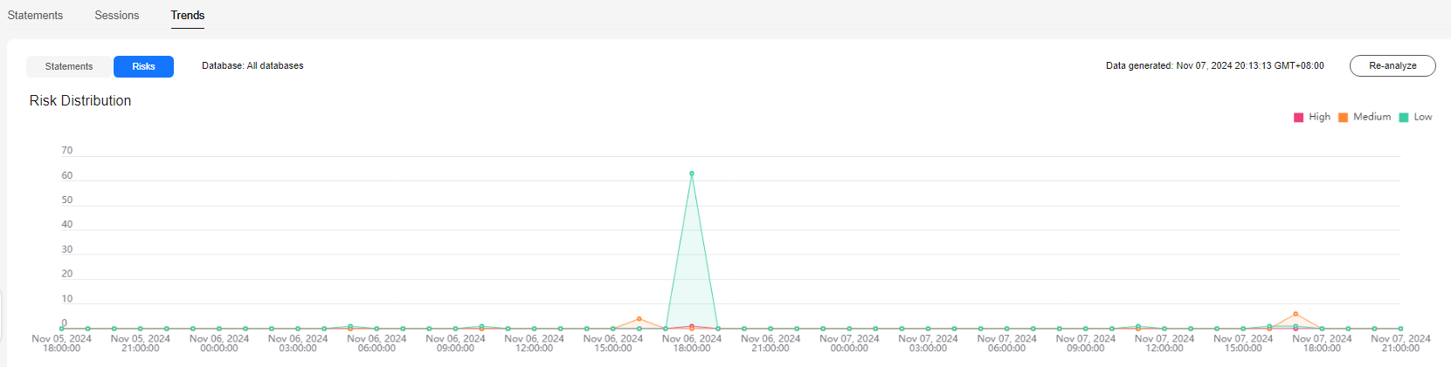This screenshot has height=367, width=1451.
Task: Click the Data generated timestamp text
Action: pyautogui.click(x=1215, y=66)
